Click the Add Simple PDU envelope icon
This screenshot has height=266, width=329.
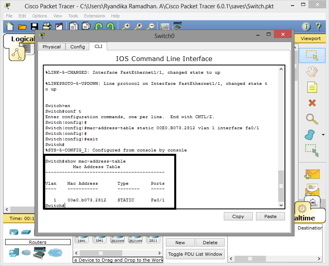(x=312, y=174)
